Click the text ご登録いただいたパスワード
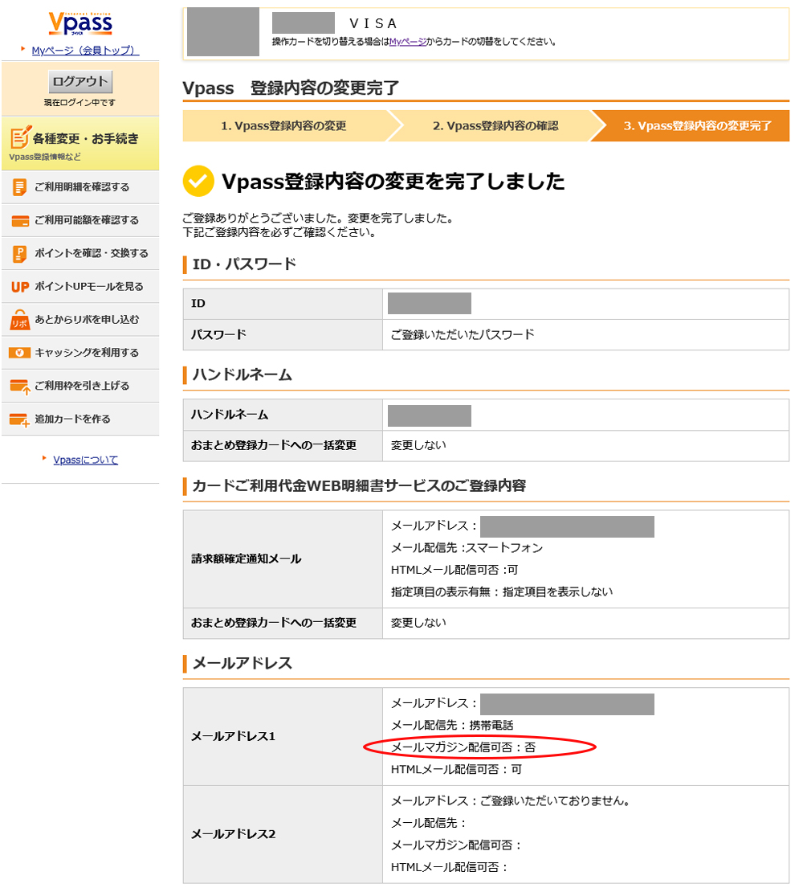This screenshot has width=803, height=888. point(463,334)
